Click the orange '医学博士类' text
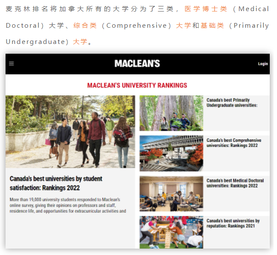The image size is (277, 255). (x=206, y=9)
